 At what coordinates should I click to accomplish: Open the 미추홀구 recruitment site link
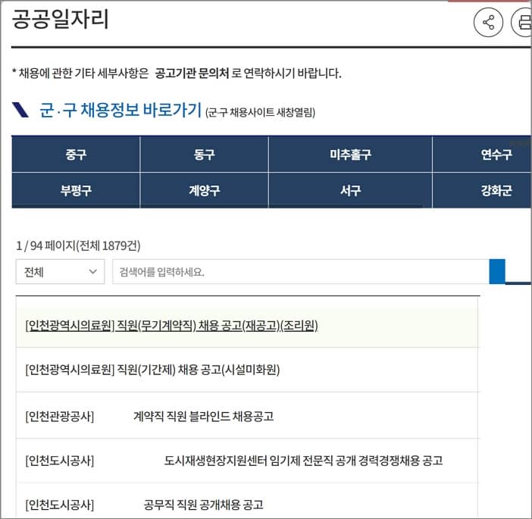(x=350, y=154)
